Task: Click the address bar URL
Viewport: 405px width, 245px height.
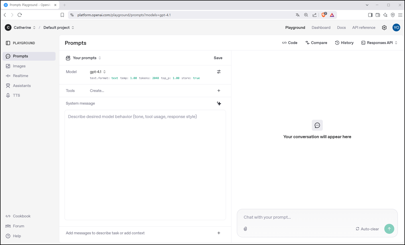Action: (124, 15)
